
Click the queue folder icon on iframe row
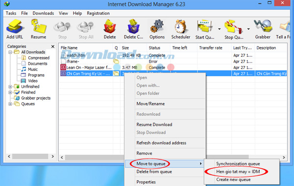pos(116,61)
